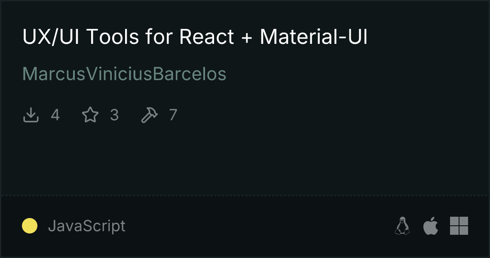
Task: Click the dashed divider line
Action: 245,196
